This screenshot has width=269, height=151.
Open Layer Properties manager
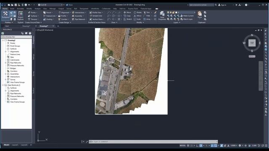pos(162,16)
